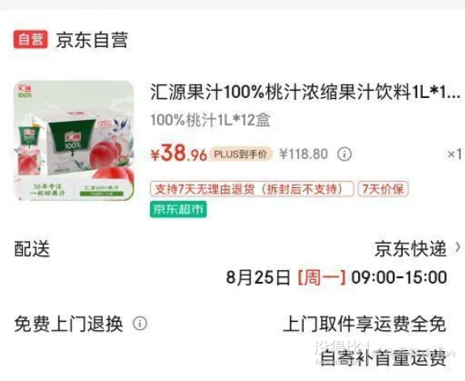This screenshot has height=381, width=465.
Task: Click the info icon beside ¥118.80
Action: (344, 154)
